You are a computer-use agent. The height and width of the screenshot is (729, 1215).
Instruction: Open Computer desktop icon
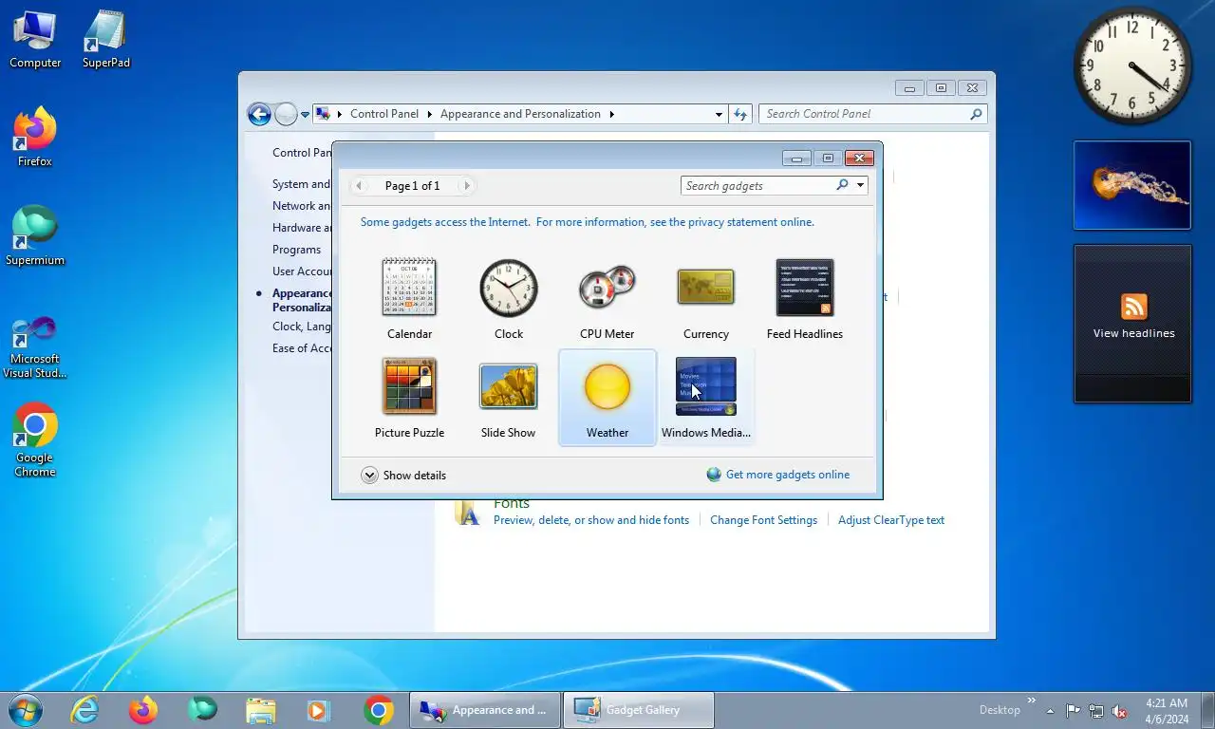pos(35,39)
